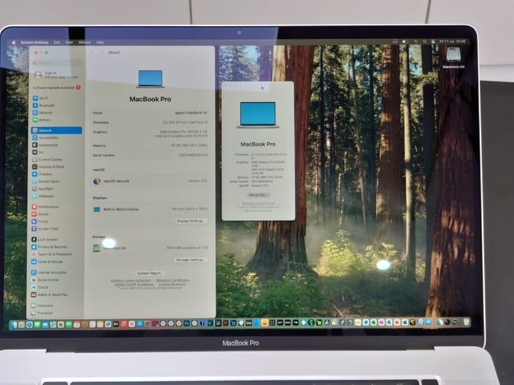514x385 pixels.
Task: Click the date and time in the menu bar
Action: (452, 41)
